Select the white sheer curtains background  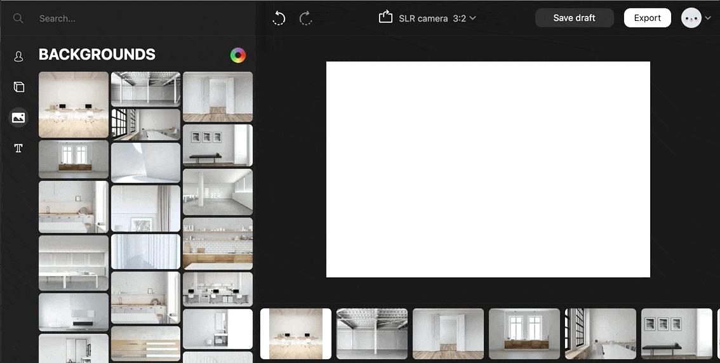pos(145,251)
